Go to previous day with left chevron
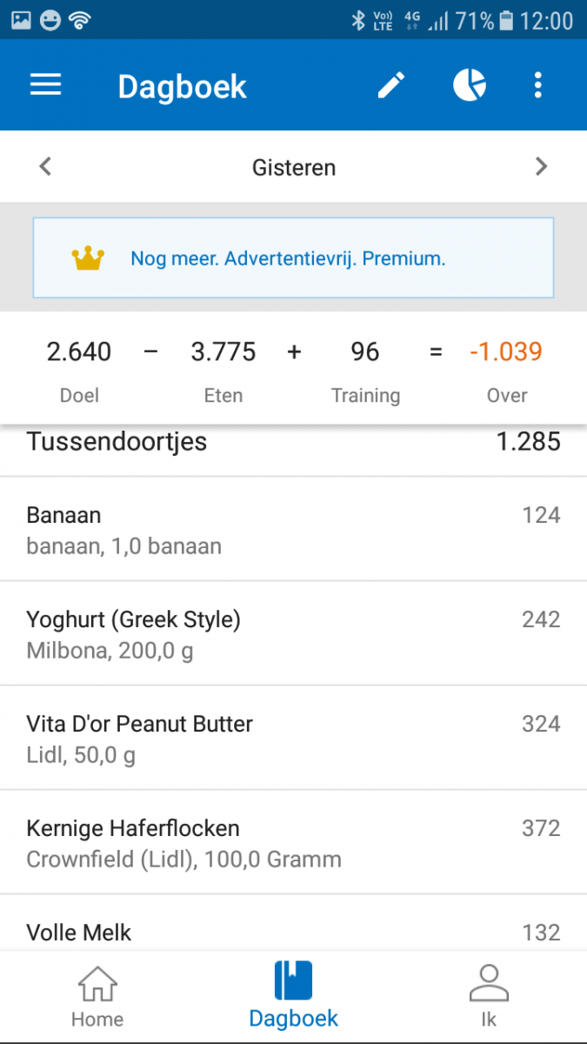Screen dimensions: 587x1044 pos(46,166)
